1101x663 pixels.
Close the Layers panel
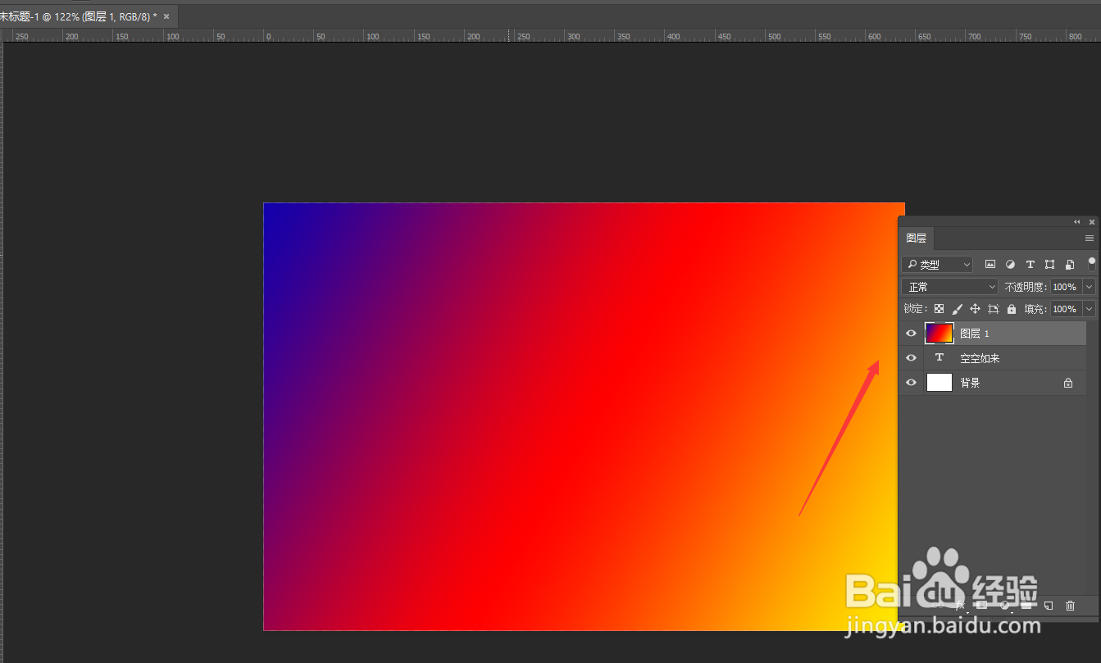click(1091, 222)
